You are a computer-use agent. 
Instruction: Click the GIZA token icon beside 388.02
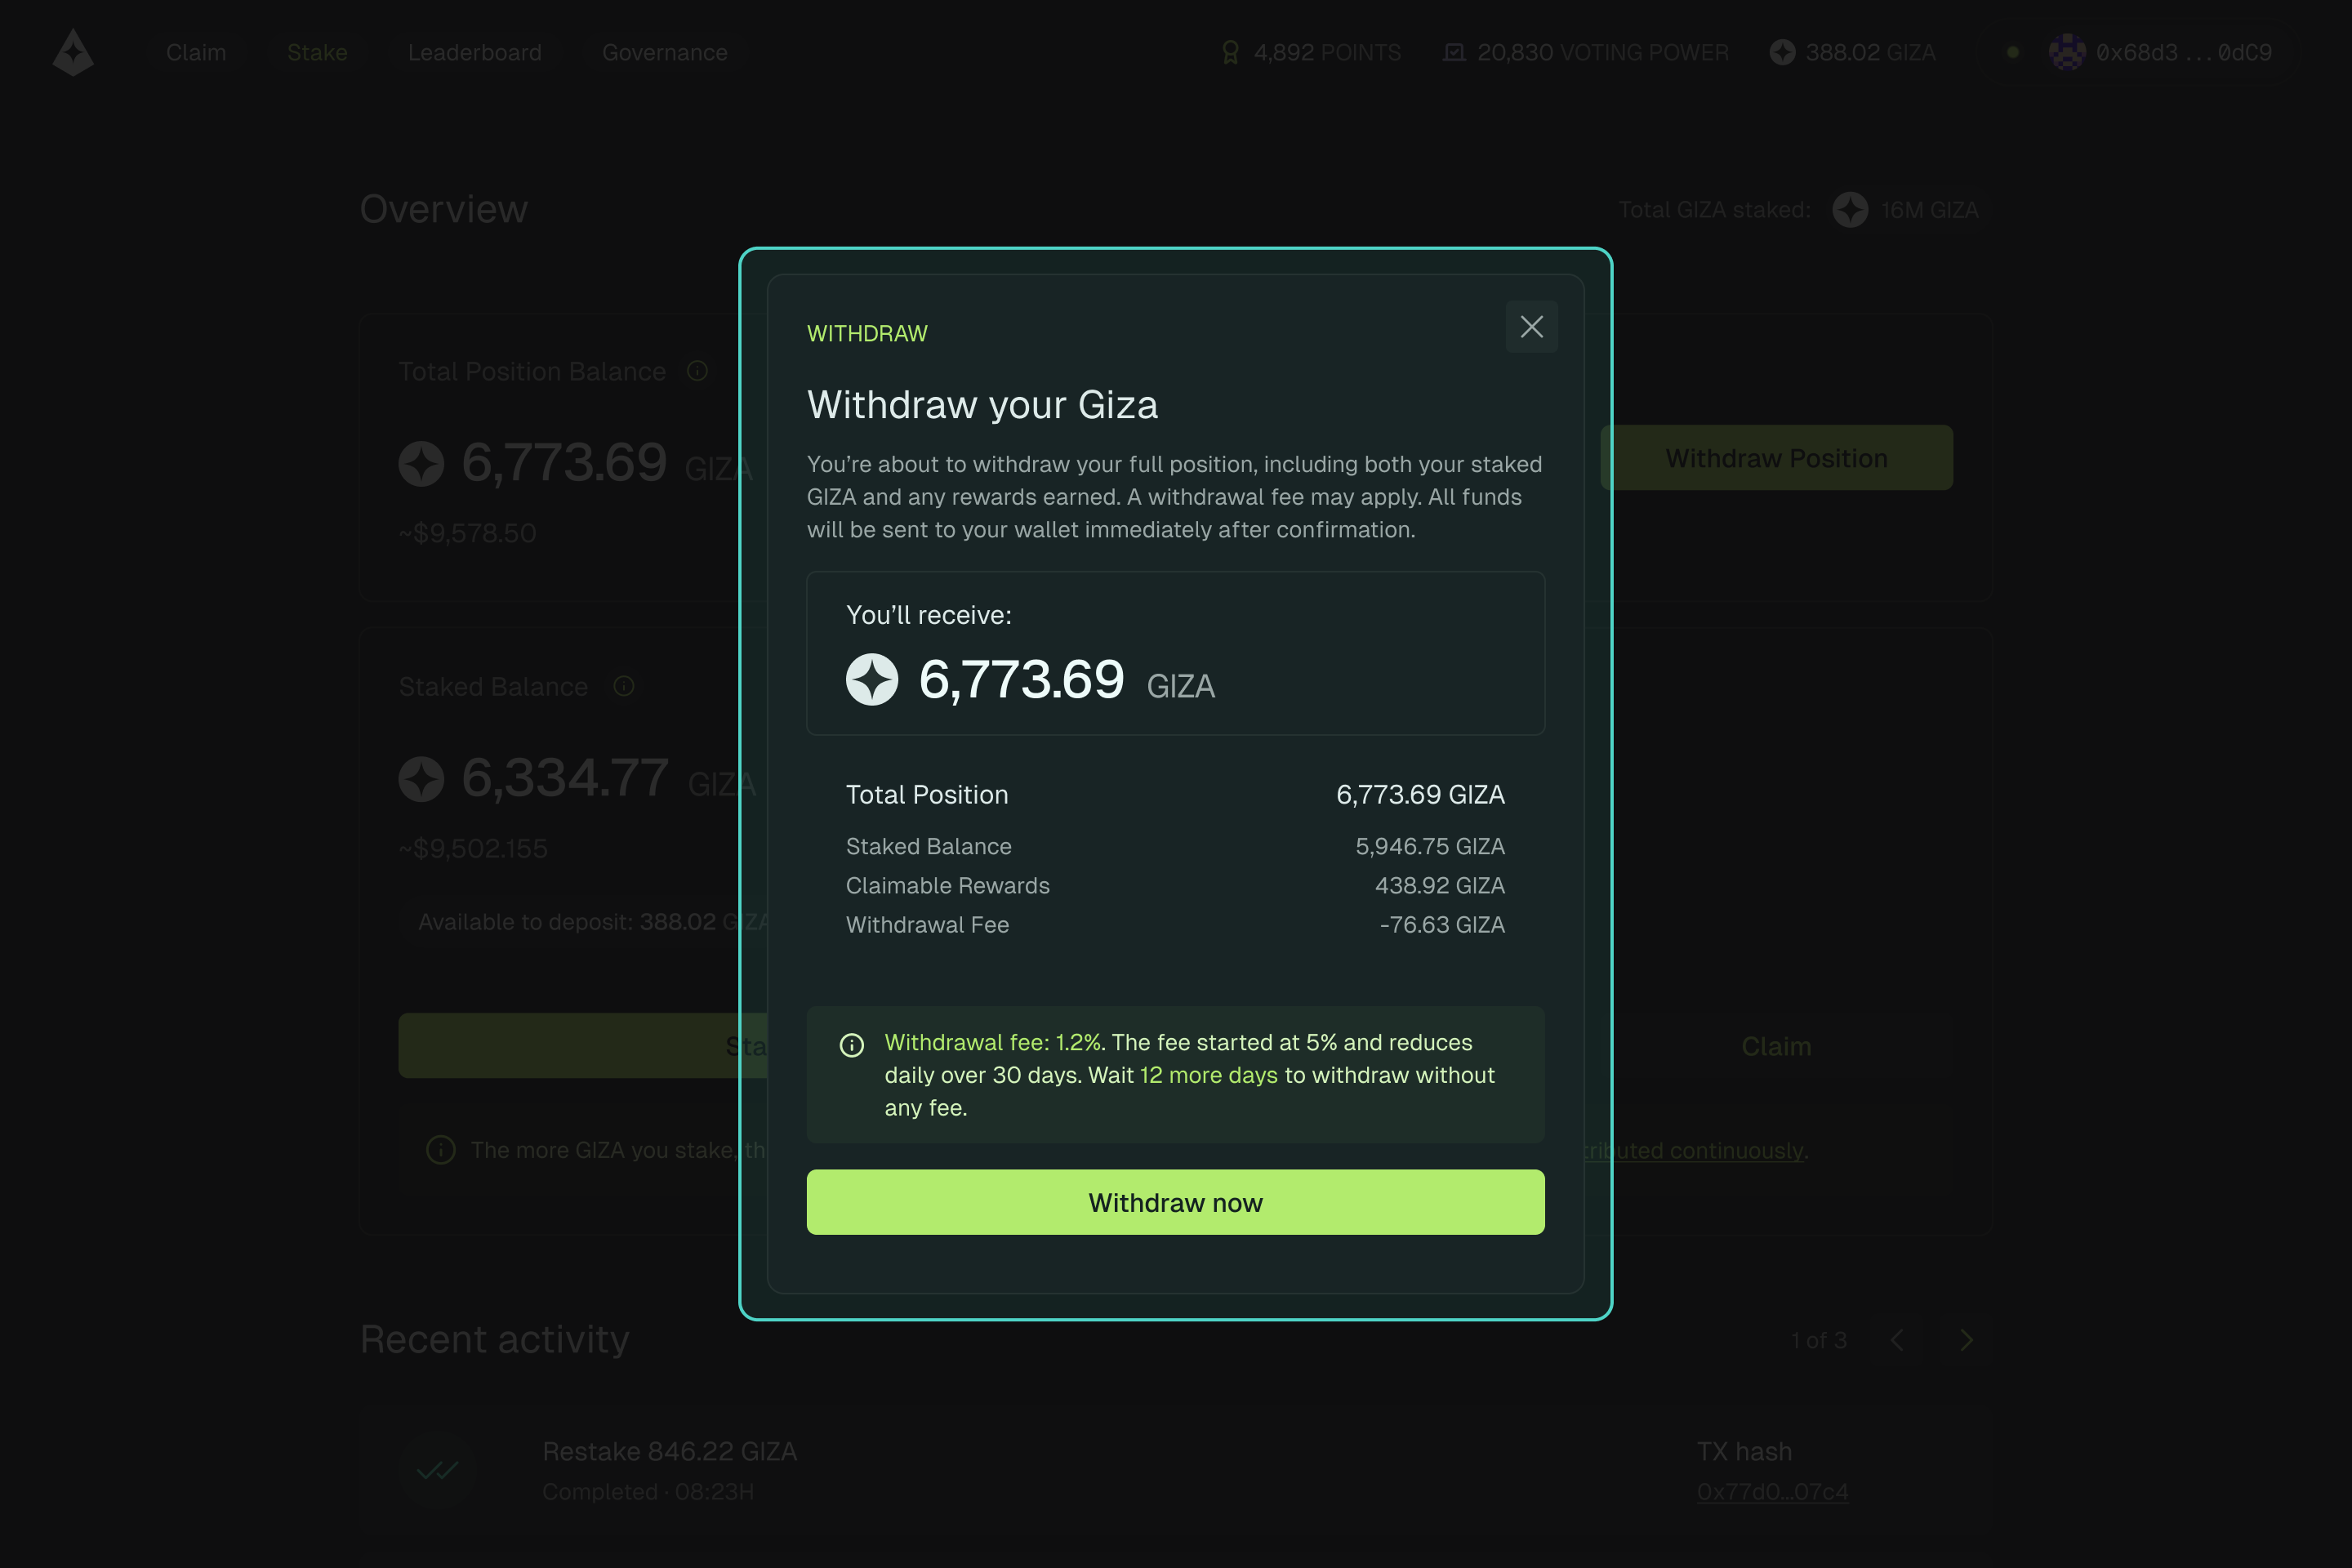coord(1782,52)
